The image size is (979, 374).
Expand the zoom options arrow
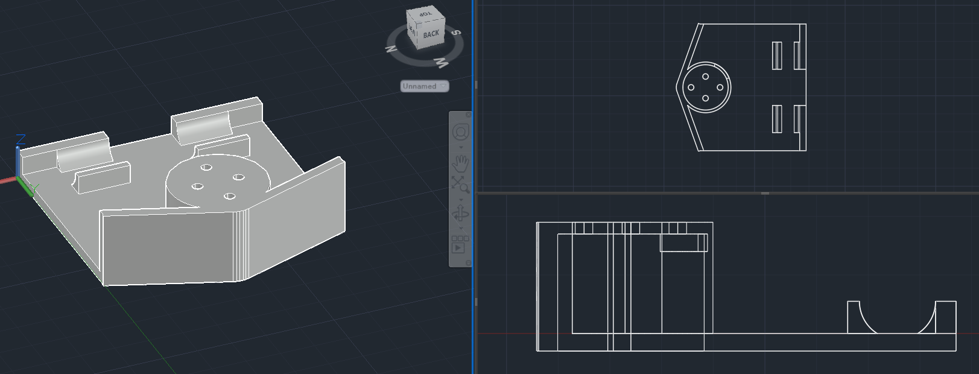pyautogui.click(x=461, y=199)
